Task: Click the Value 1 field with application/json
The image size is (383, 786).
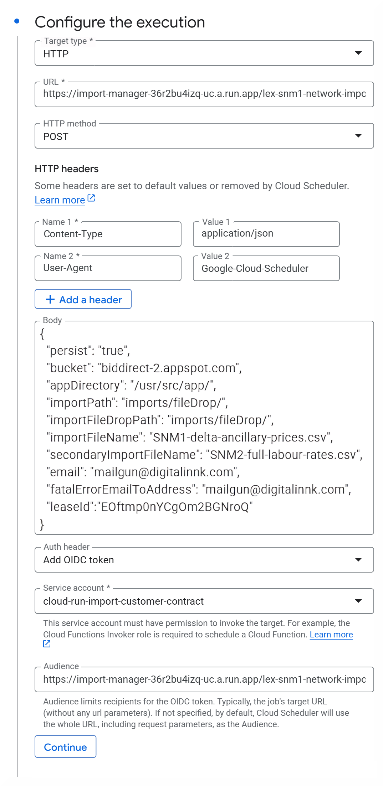Action: (x=266, y=234)
